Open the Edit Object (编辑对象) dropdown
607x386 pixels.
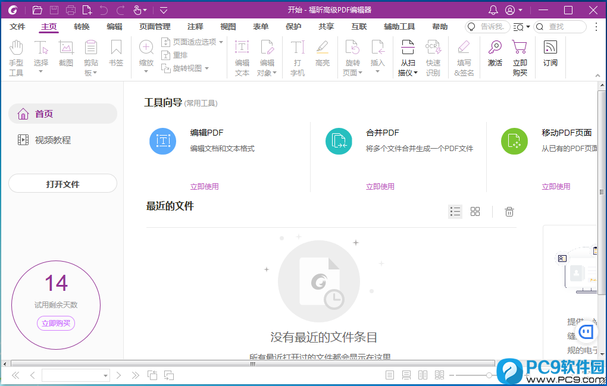click(x=274, y=73)
